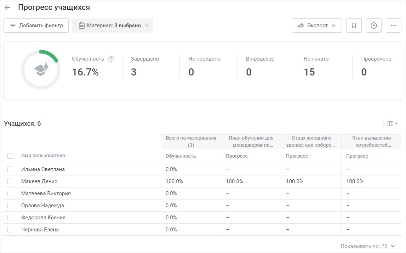
Task: Click the Обученность sub-header in table
Action: click(x=181, y=156)
